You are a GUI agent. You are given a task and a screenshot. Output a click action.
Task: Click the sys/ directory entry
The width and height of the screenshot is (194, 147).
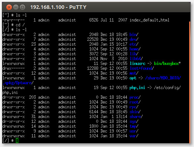[134, 121]
